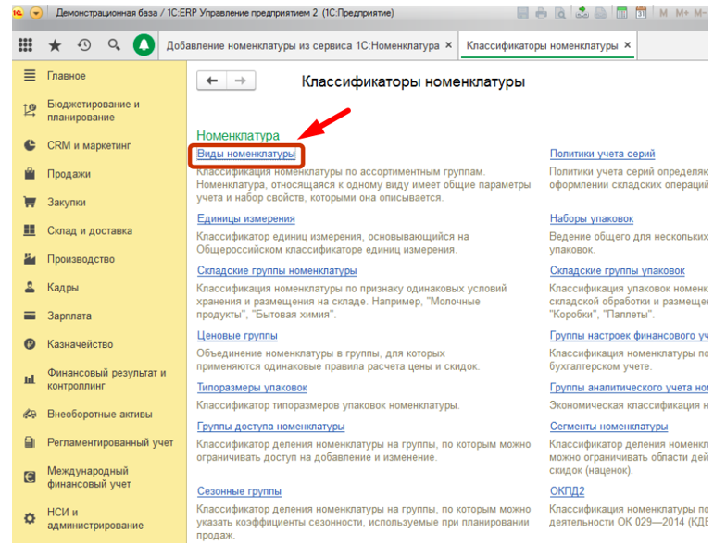Click the Get link icon with green arrow

pyautogui.click(x=582, y=13)
